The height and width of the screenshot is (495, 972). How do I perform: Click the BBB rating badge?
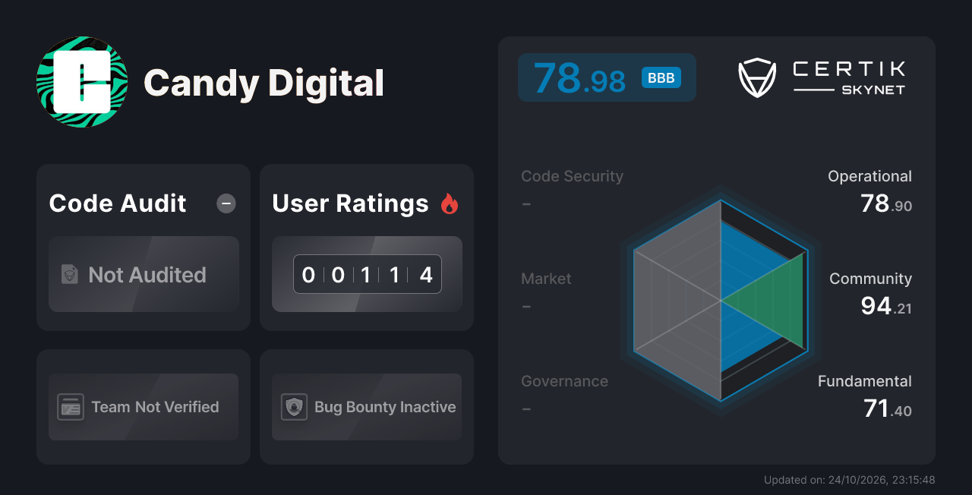point(661,77)
